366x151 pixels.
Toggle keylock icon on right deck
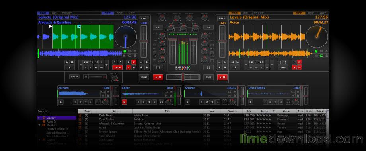tap(326, 56)
